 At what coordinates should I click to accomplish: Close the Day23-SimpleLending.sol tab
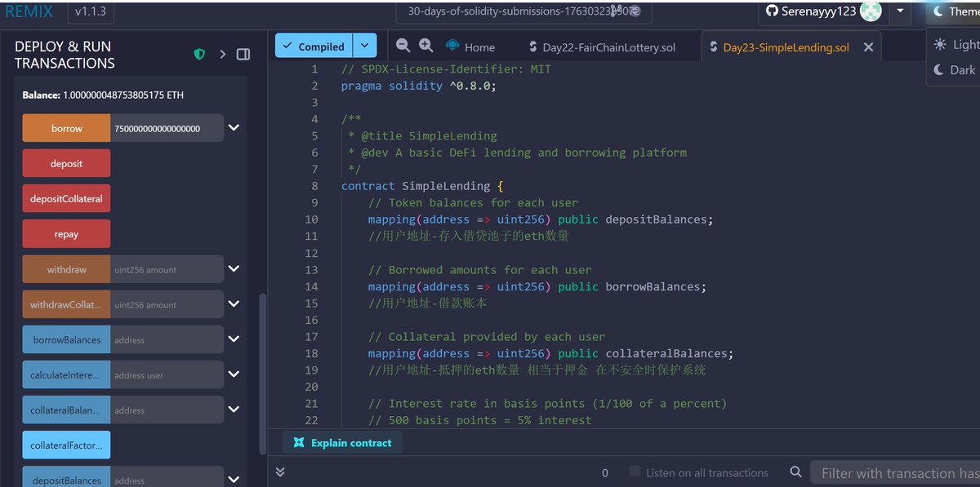click(x=868, y=47)
